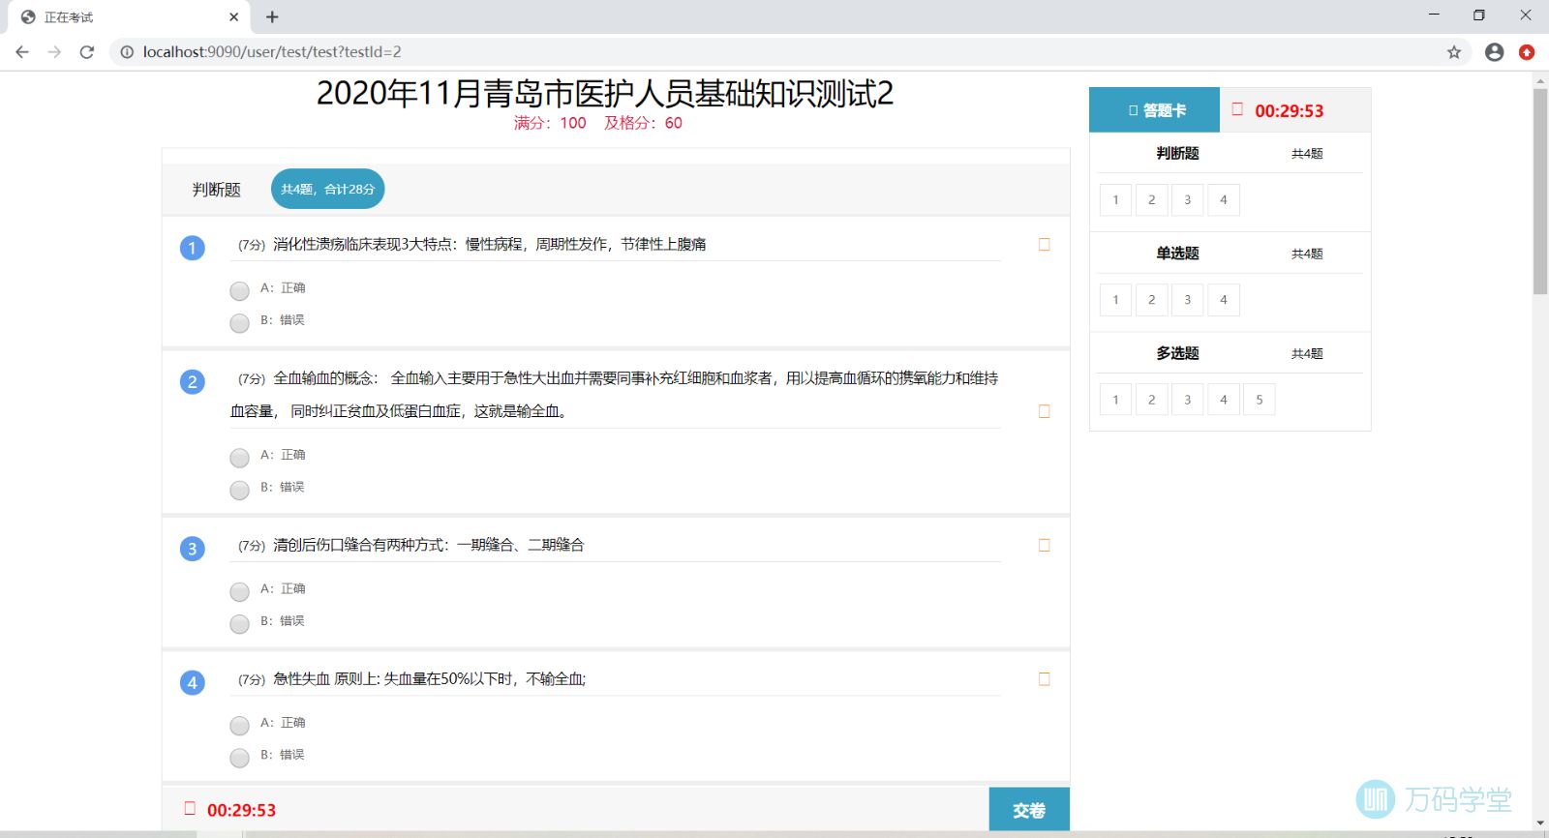Click the 满分: 100 text
Screen dimensions: 1549x838
[x=550, y=123]
